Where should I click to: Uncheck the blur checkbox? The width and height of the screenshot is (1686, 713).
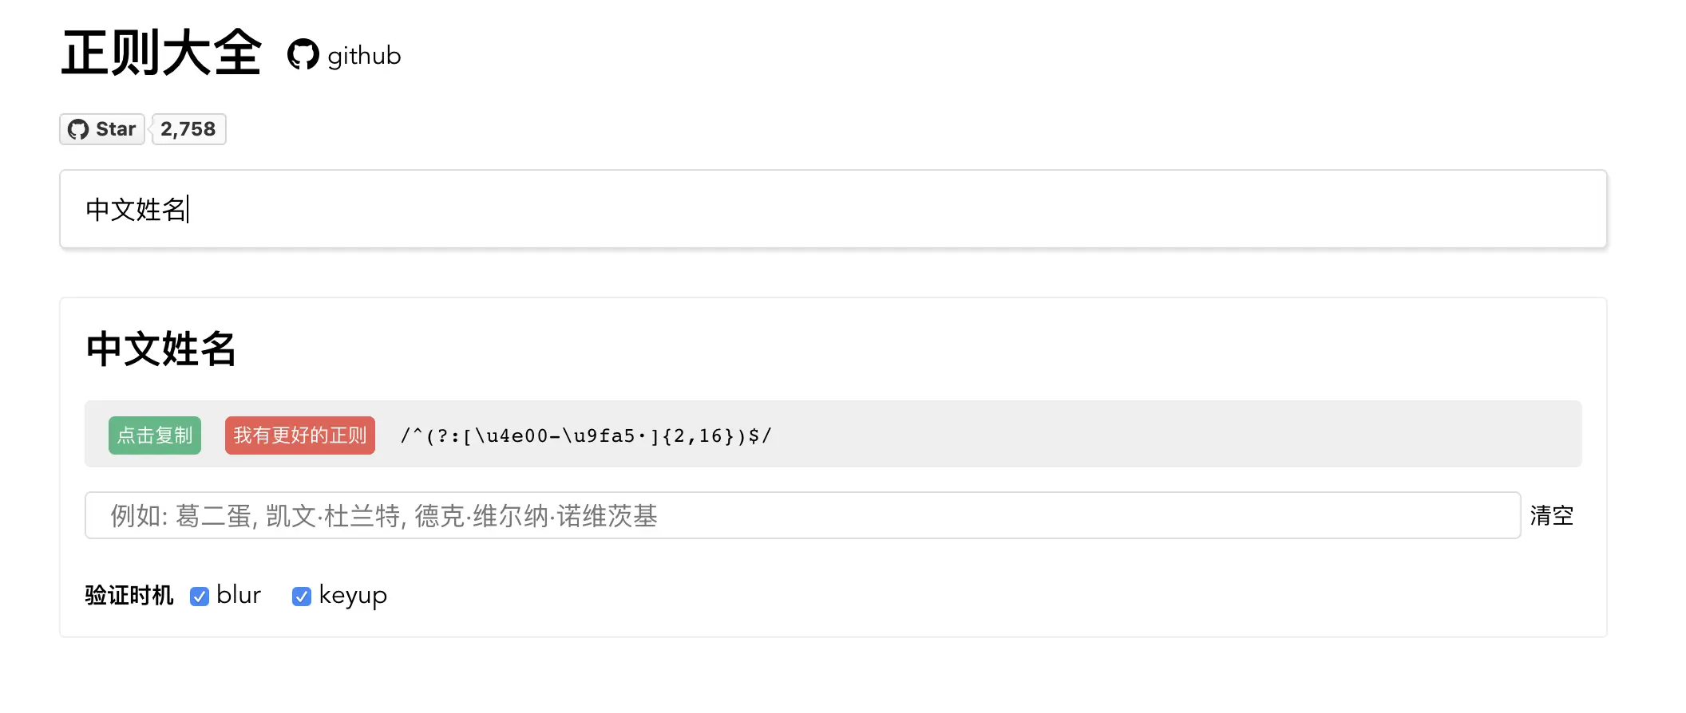200,597
